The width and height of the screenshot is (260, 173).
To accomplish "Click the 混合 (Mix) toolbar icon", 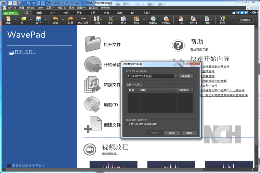I will (x=207, y=20).
